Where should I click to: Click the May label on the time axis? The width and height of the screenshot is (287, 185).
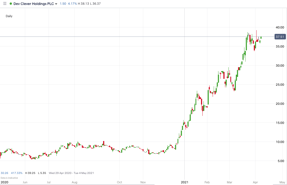[x=282, y=182]
